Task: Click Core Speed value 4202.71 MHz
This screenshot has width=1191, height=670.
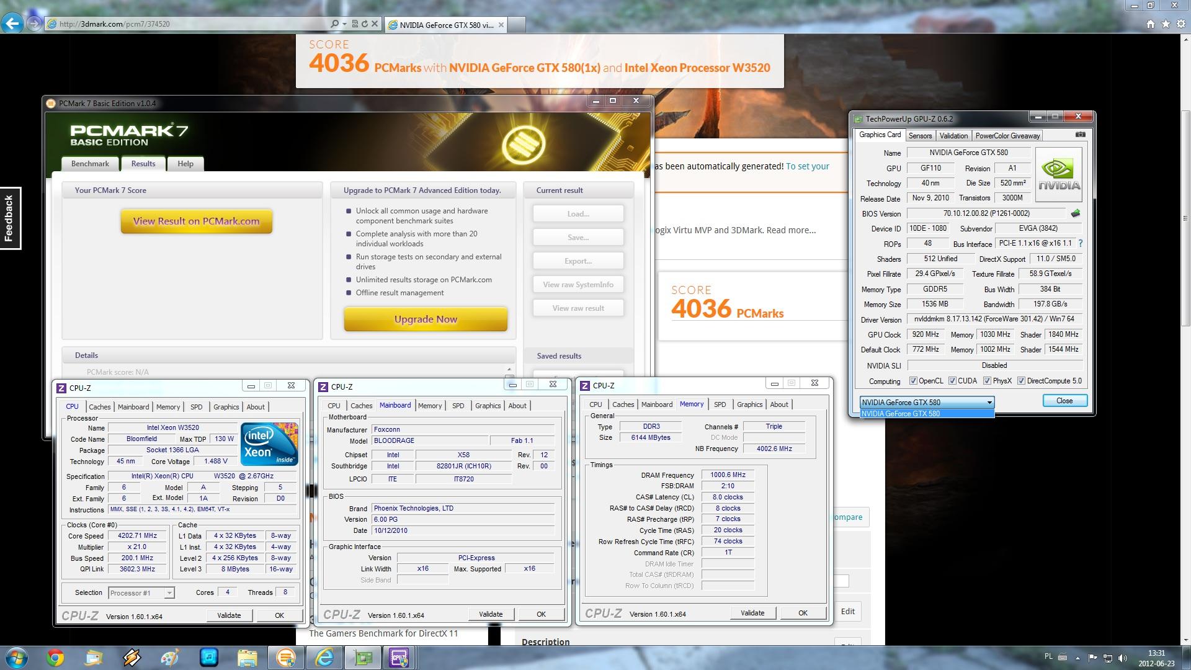Action: pos(137,536)
